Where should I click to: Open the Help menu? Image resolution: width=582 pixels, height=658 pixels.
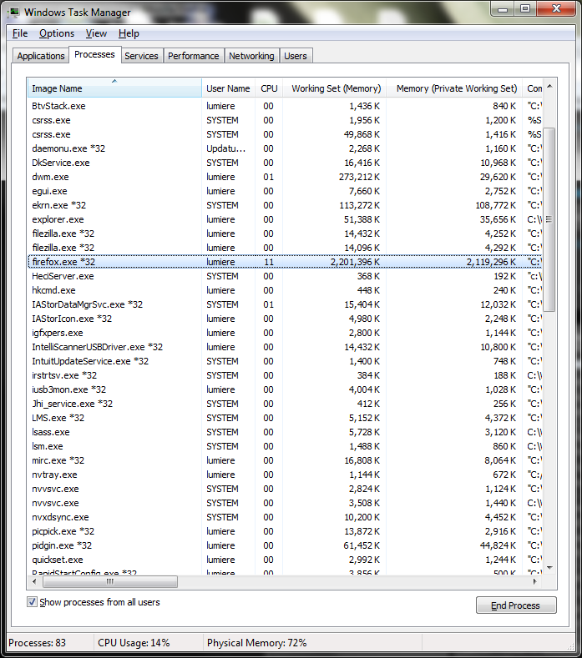coord(129,33)
